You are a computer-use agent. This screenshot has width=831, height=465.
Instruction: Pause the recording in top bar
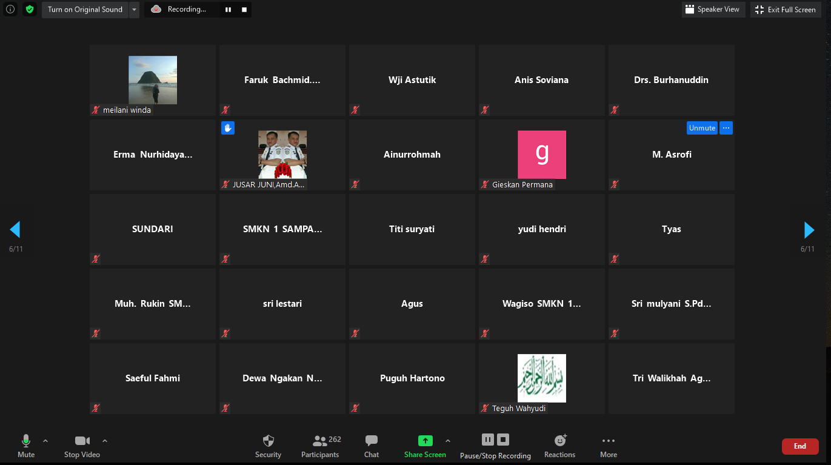coord(229,10)
